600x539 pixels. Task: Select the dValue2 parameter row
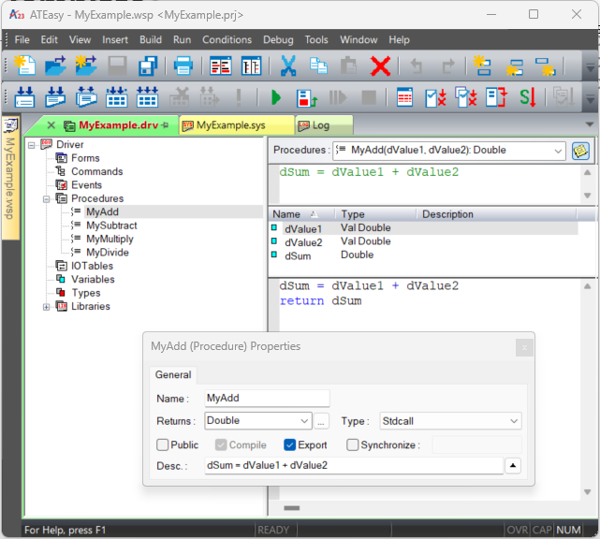(423, 241)
